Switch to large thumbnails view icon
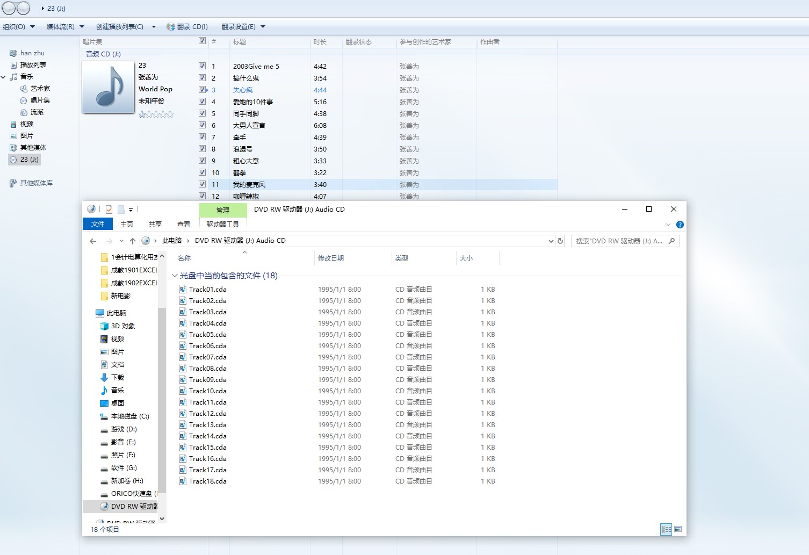 [x=678, y=529]
